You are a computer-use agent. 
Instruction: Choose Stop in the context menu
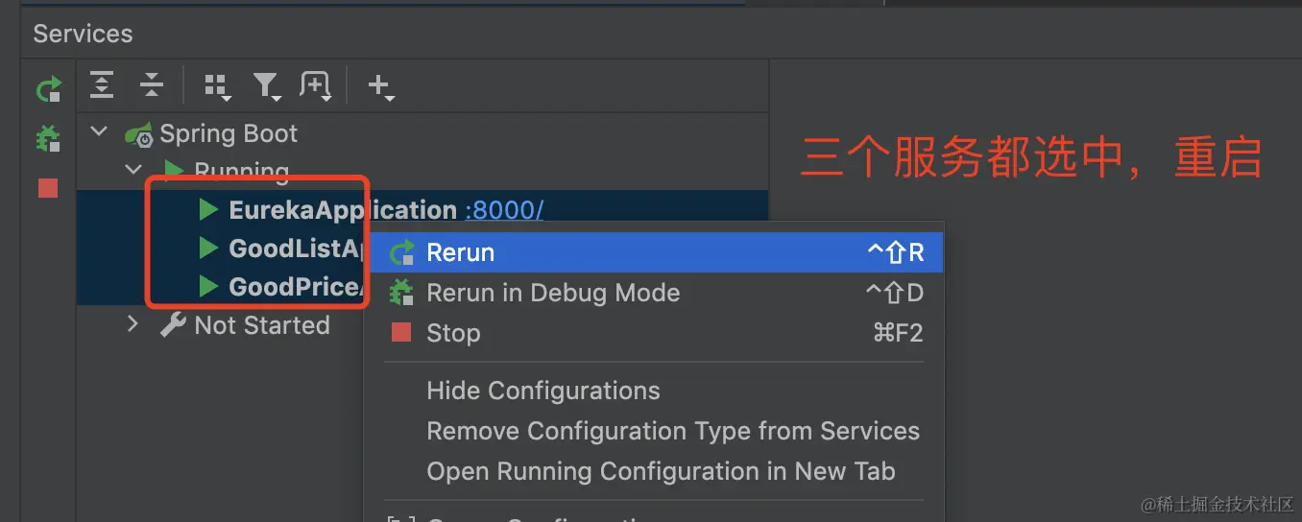coord(453,334)
